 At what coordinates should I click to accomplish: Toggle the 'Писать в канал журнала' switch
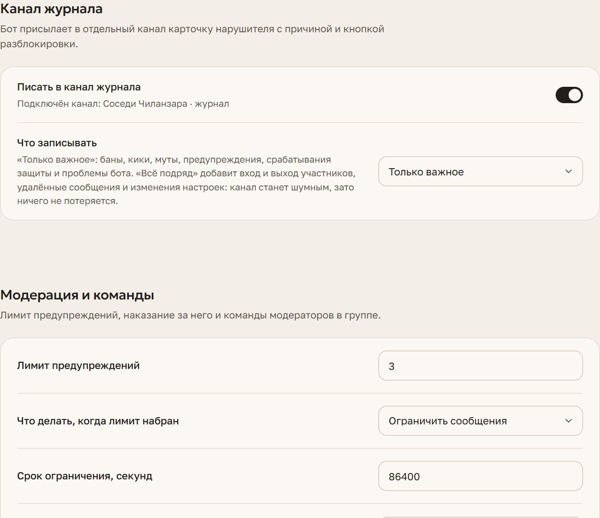pyautogui.click(x=569, y=95)
